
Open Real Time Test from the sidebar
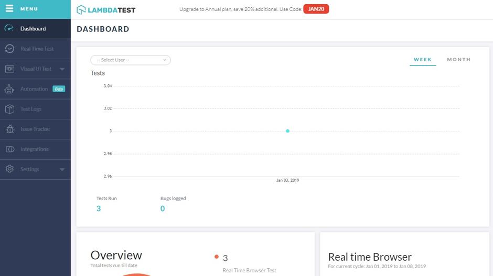[x=35, y=49]
